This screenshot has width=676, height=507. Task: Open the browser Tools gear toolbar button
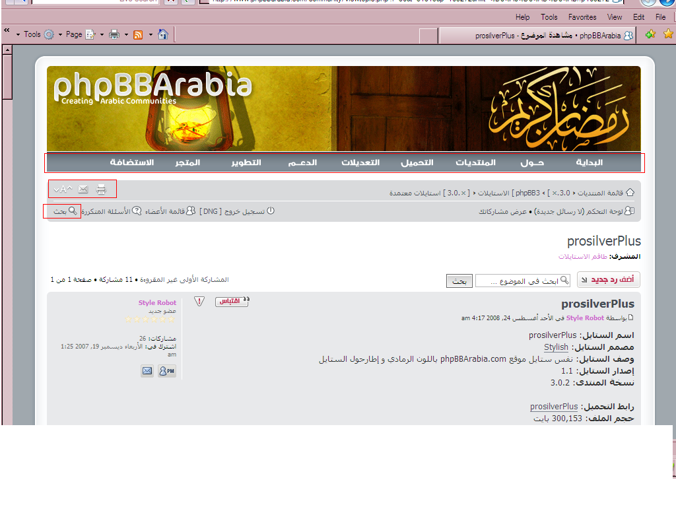(39, 34)
